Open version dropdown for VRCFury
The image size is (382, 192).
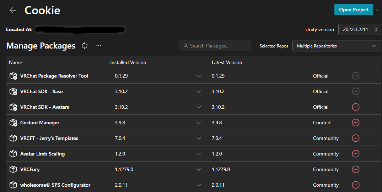(x=199, y=169)
